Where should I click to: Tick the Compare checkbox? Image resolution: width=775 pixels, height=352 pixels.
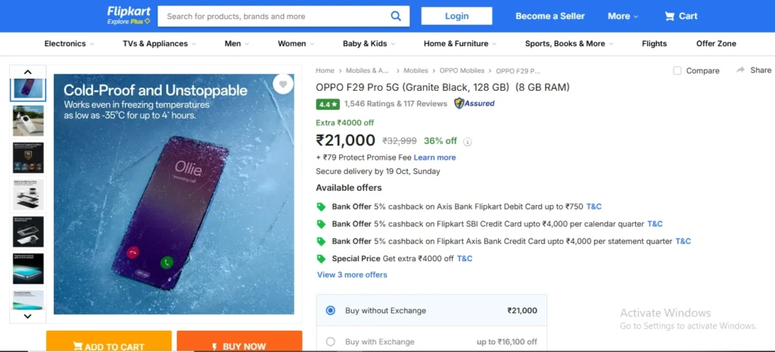[x=677, y=70]
